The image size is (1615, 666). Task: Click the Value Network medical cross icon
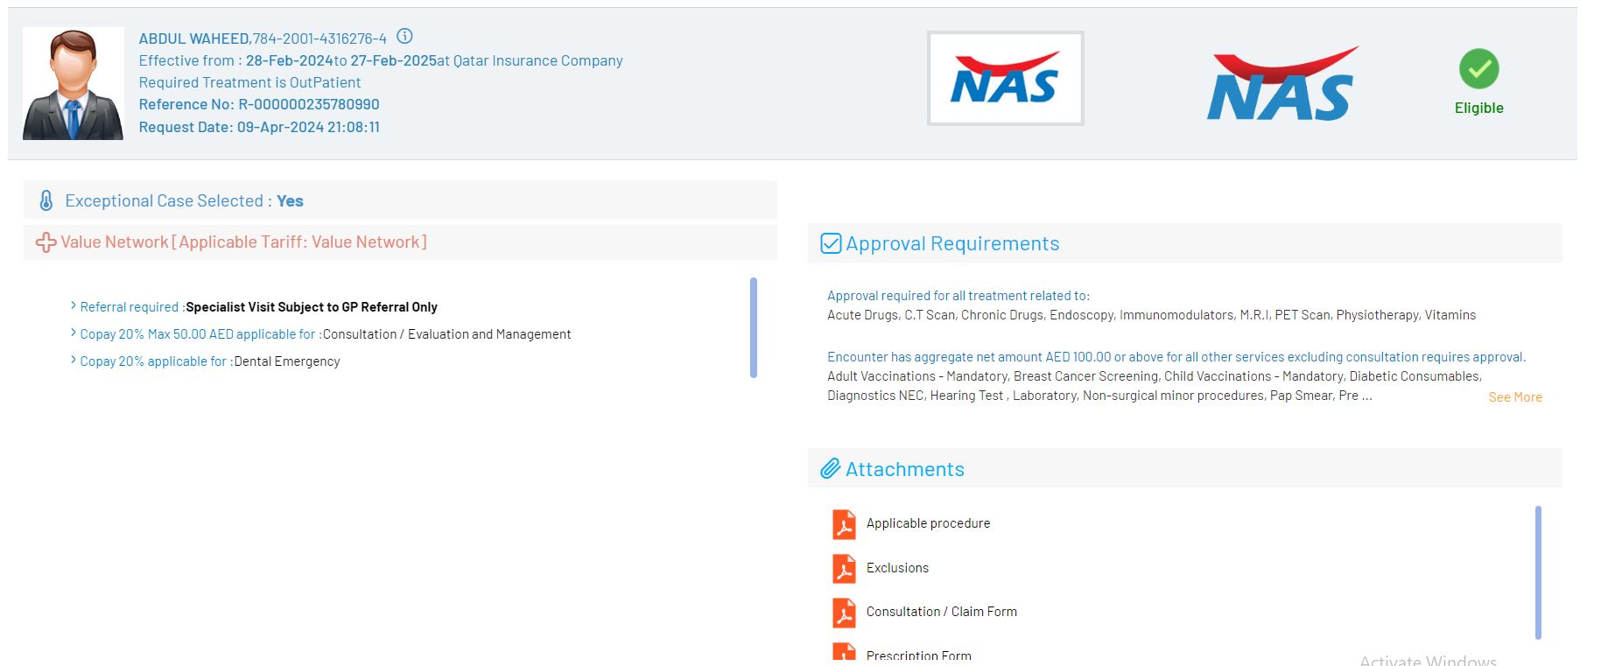[x=46, y=242]
